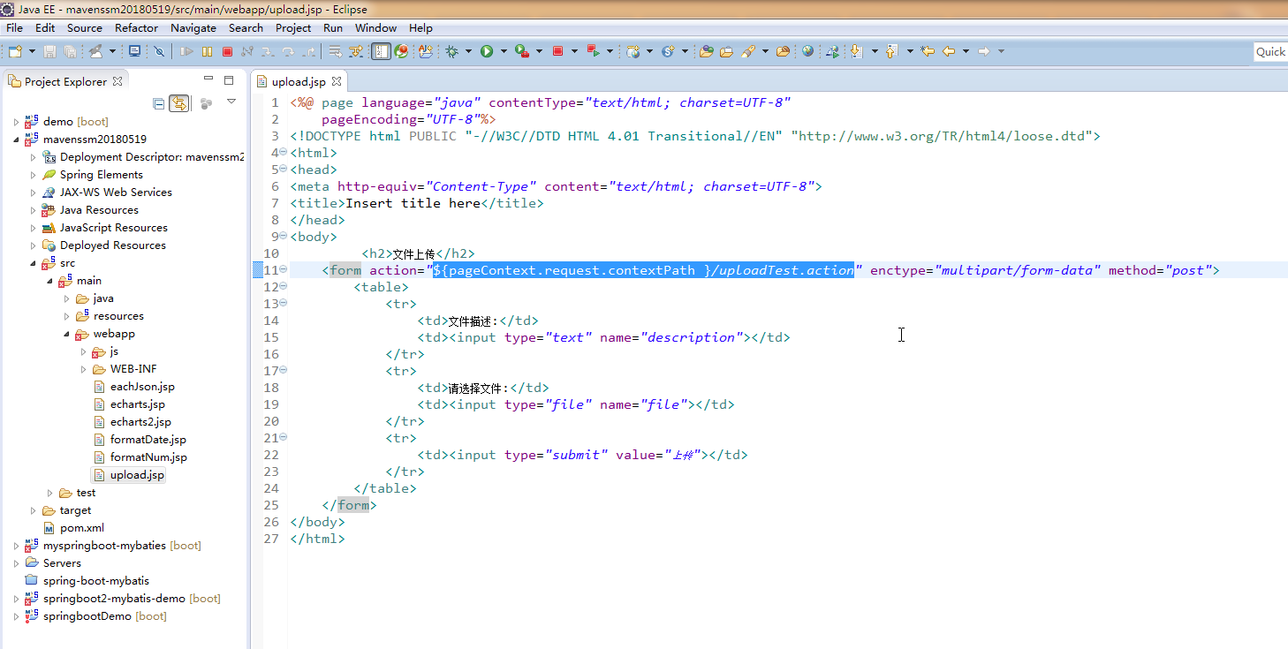Viewport: 1288px width, 649px height.
Task: Select the upload.jsp editor tab
Action: coord(298,81)
